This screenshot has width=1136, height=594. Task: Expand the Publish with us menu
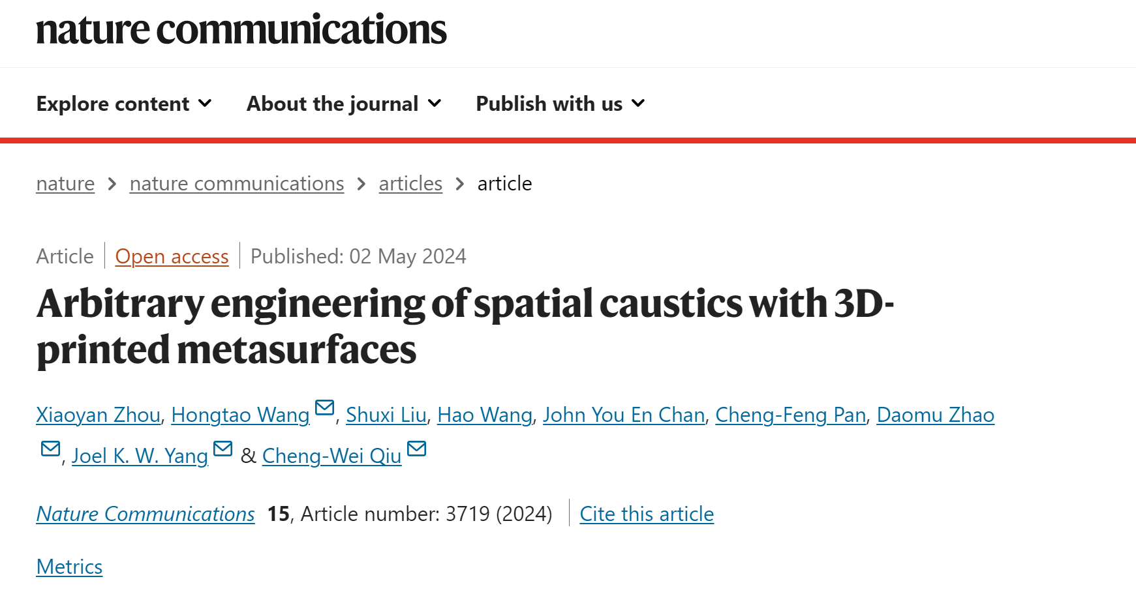(560, 104)
